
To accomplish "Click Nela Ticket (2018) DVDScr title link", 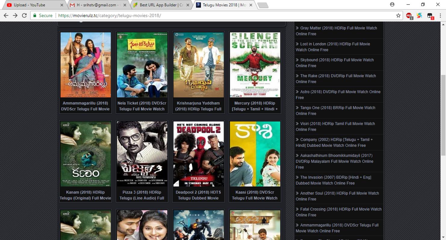I will pos(142,106).
